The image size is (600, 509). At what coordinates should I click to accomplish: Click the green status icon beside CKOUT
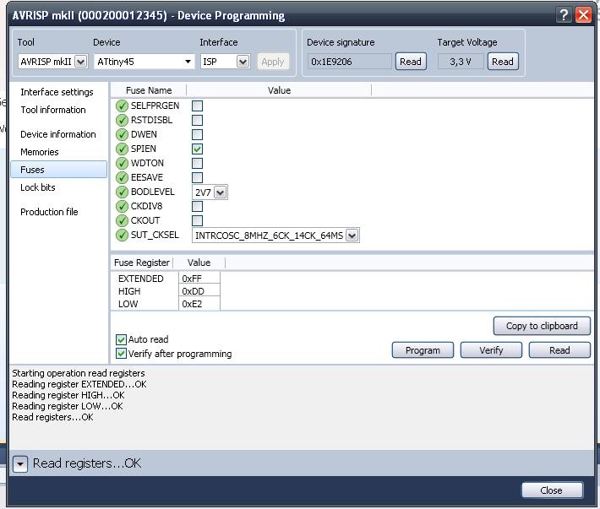[122, 220]
